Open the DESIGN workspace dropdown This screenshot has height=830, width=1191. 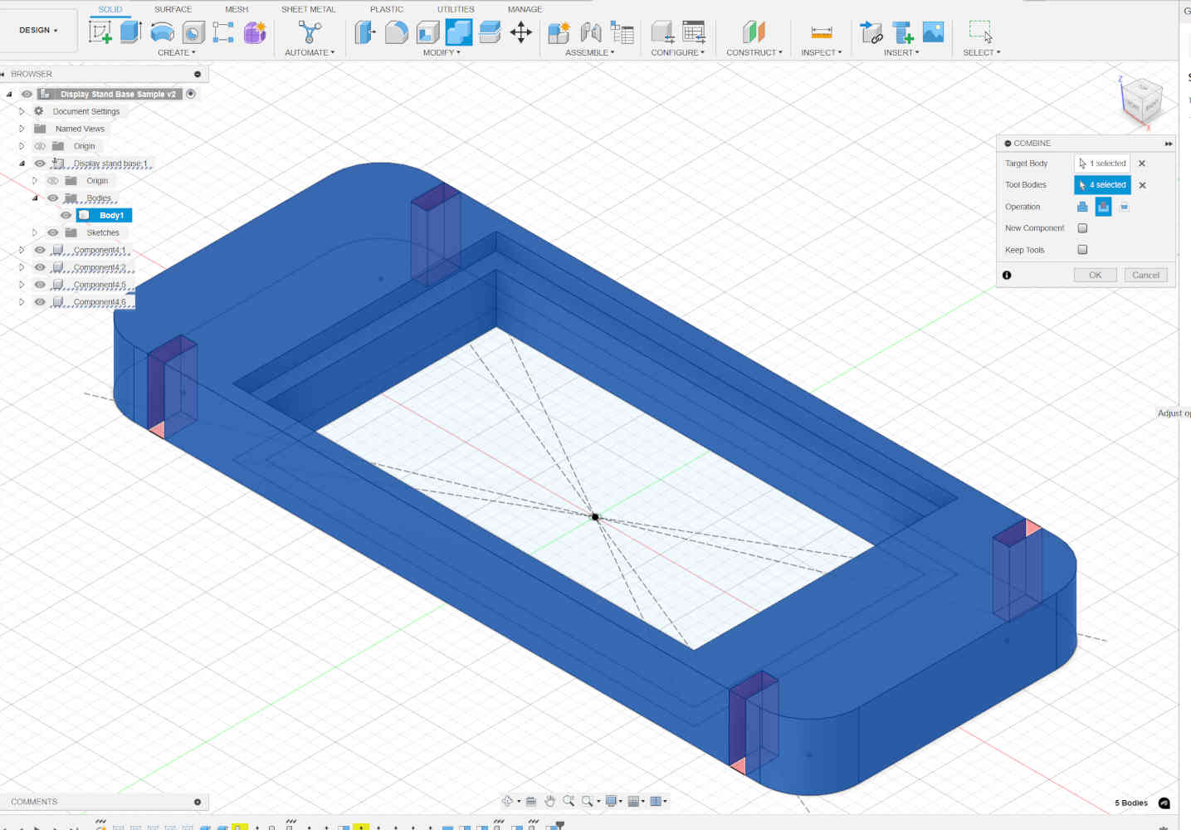39,30
